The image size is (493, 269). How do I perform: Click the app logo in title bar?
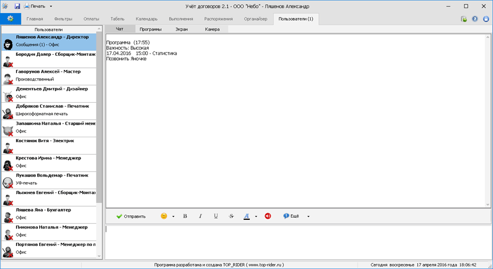[x=5, y=6]
